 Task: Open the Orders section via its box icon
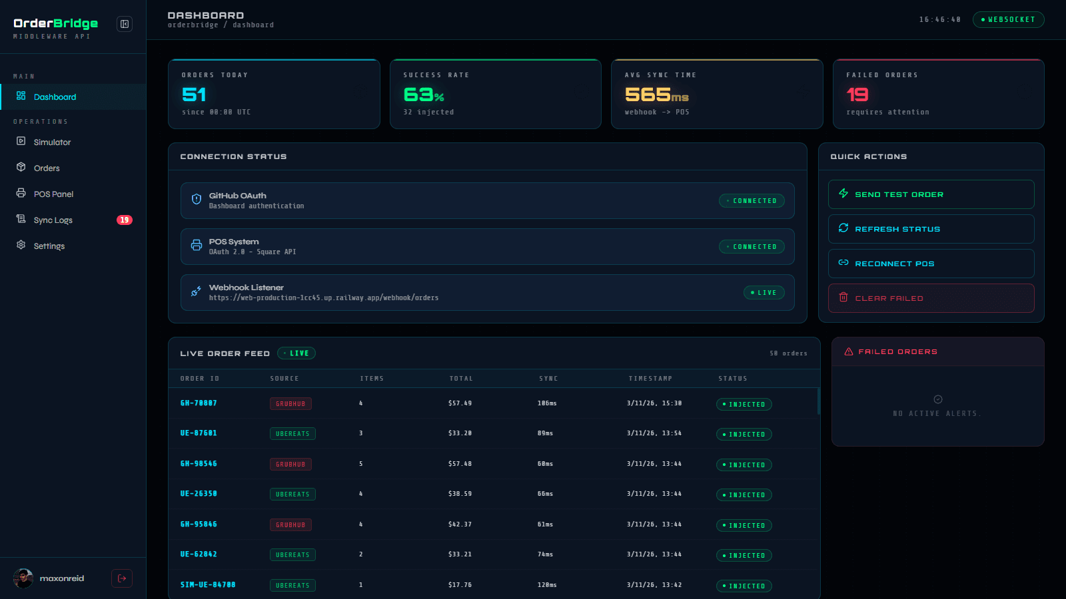pyautogui.click(x=22, y=168)
